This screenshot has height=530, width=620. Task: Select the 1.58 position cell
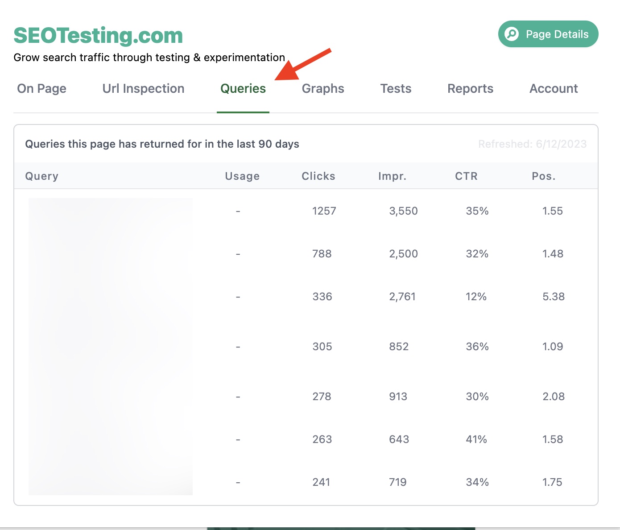(x=553, y=439)
